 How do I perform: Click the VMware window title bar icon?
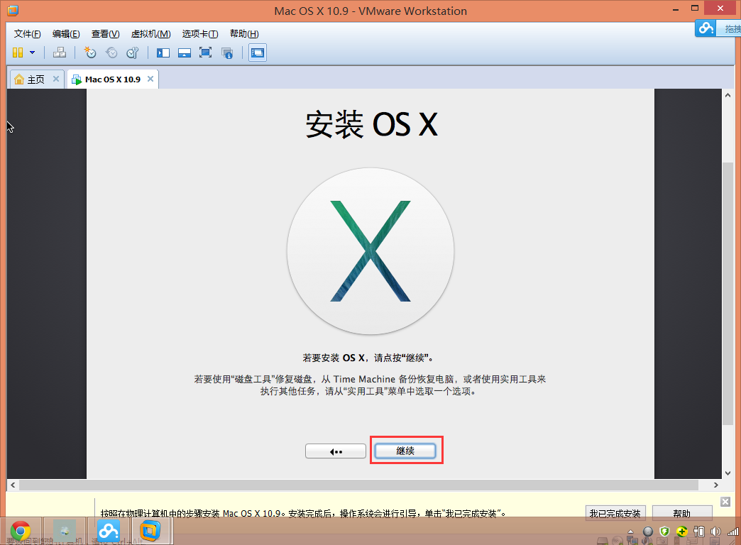[13, 10]
